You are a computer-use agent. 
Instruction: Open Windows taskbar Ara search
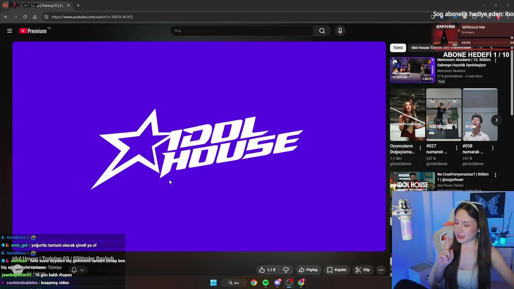(234, 283)
